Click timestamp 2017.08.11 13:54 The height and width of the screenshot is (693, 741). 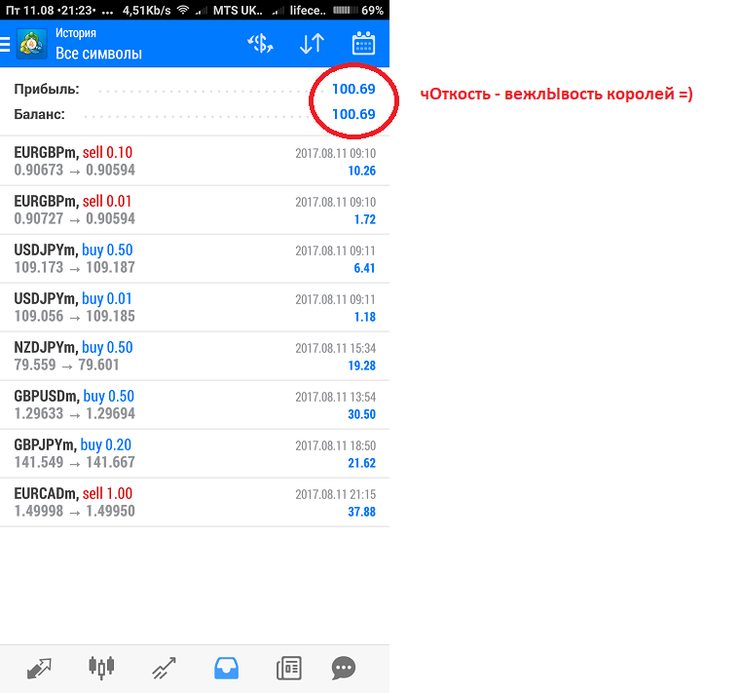[x=336, y=398]
